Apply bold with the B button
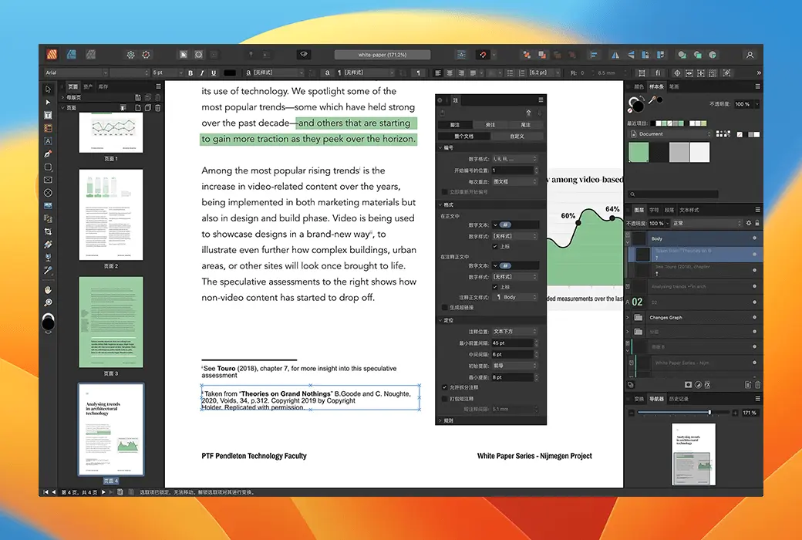Screen dimensions: 802x540 tap(190, 73)
